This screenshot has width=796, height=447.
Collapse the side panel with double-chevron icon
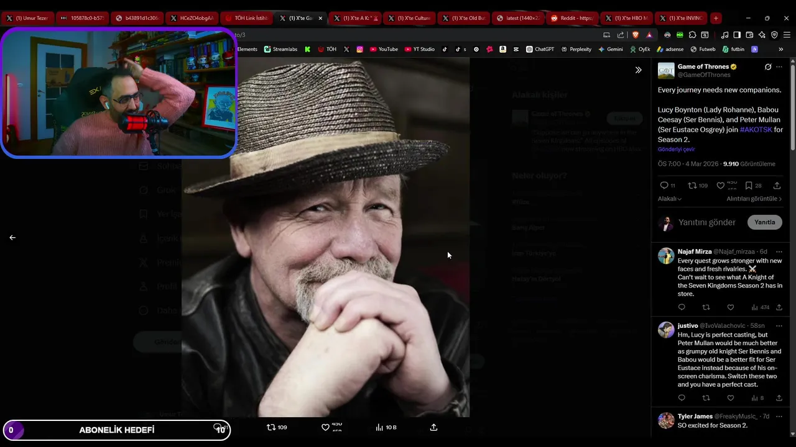coord(638,70)
